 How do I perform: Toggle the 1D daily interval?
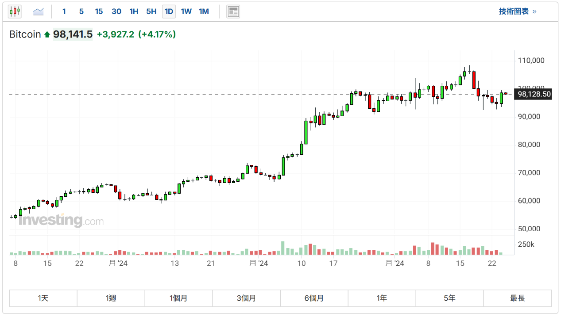click(169, 11)
